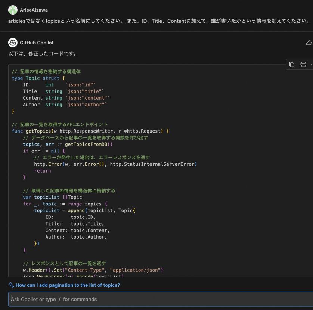The image size is (313, 310).
Task: Select the getTopics function name in code
Action: pyautogui.click(x=40, y=131)
